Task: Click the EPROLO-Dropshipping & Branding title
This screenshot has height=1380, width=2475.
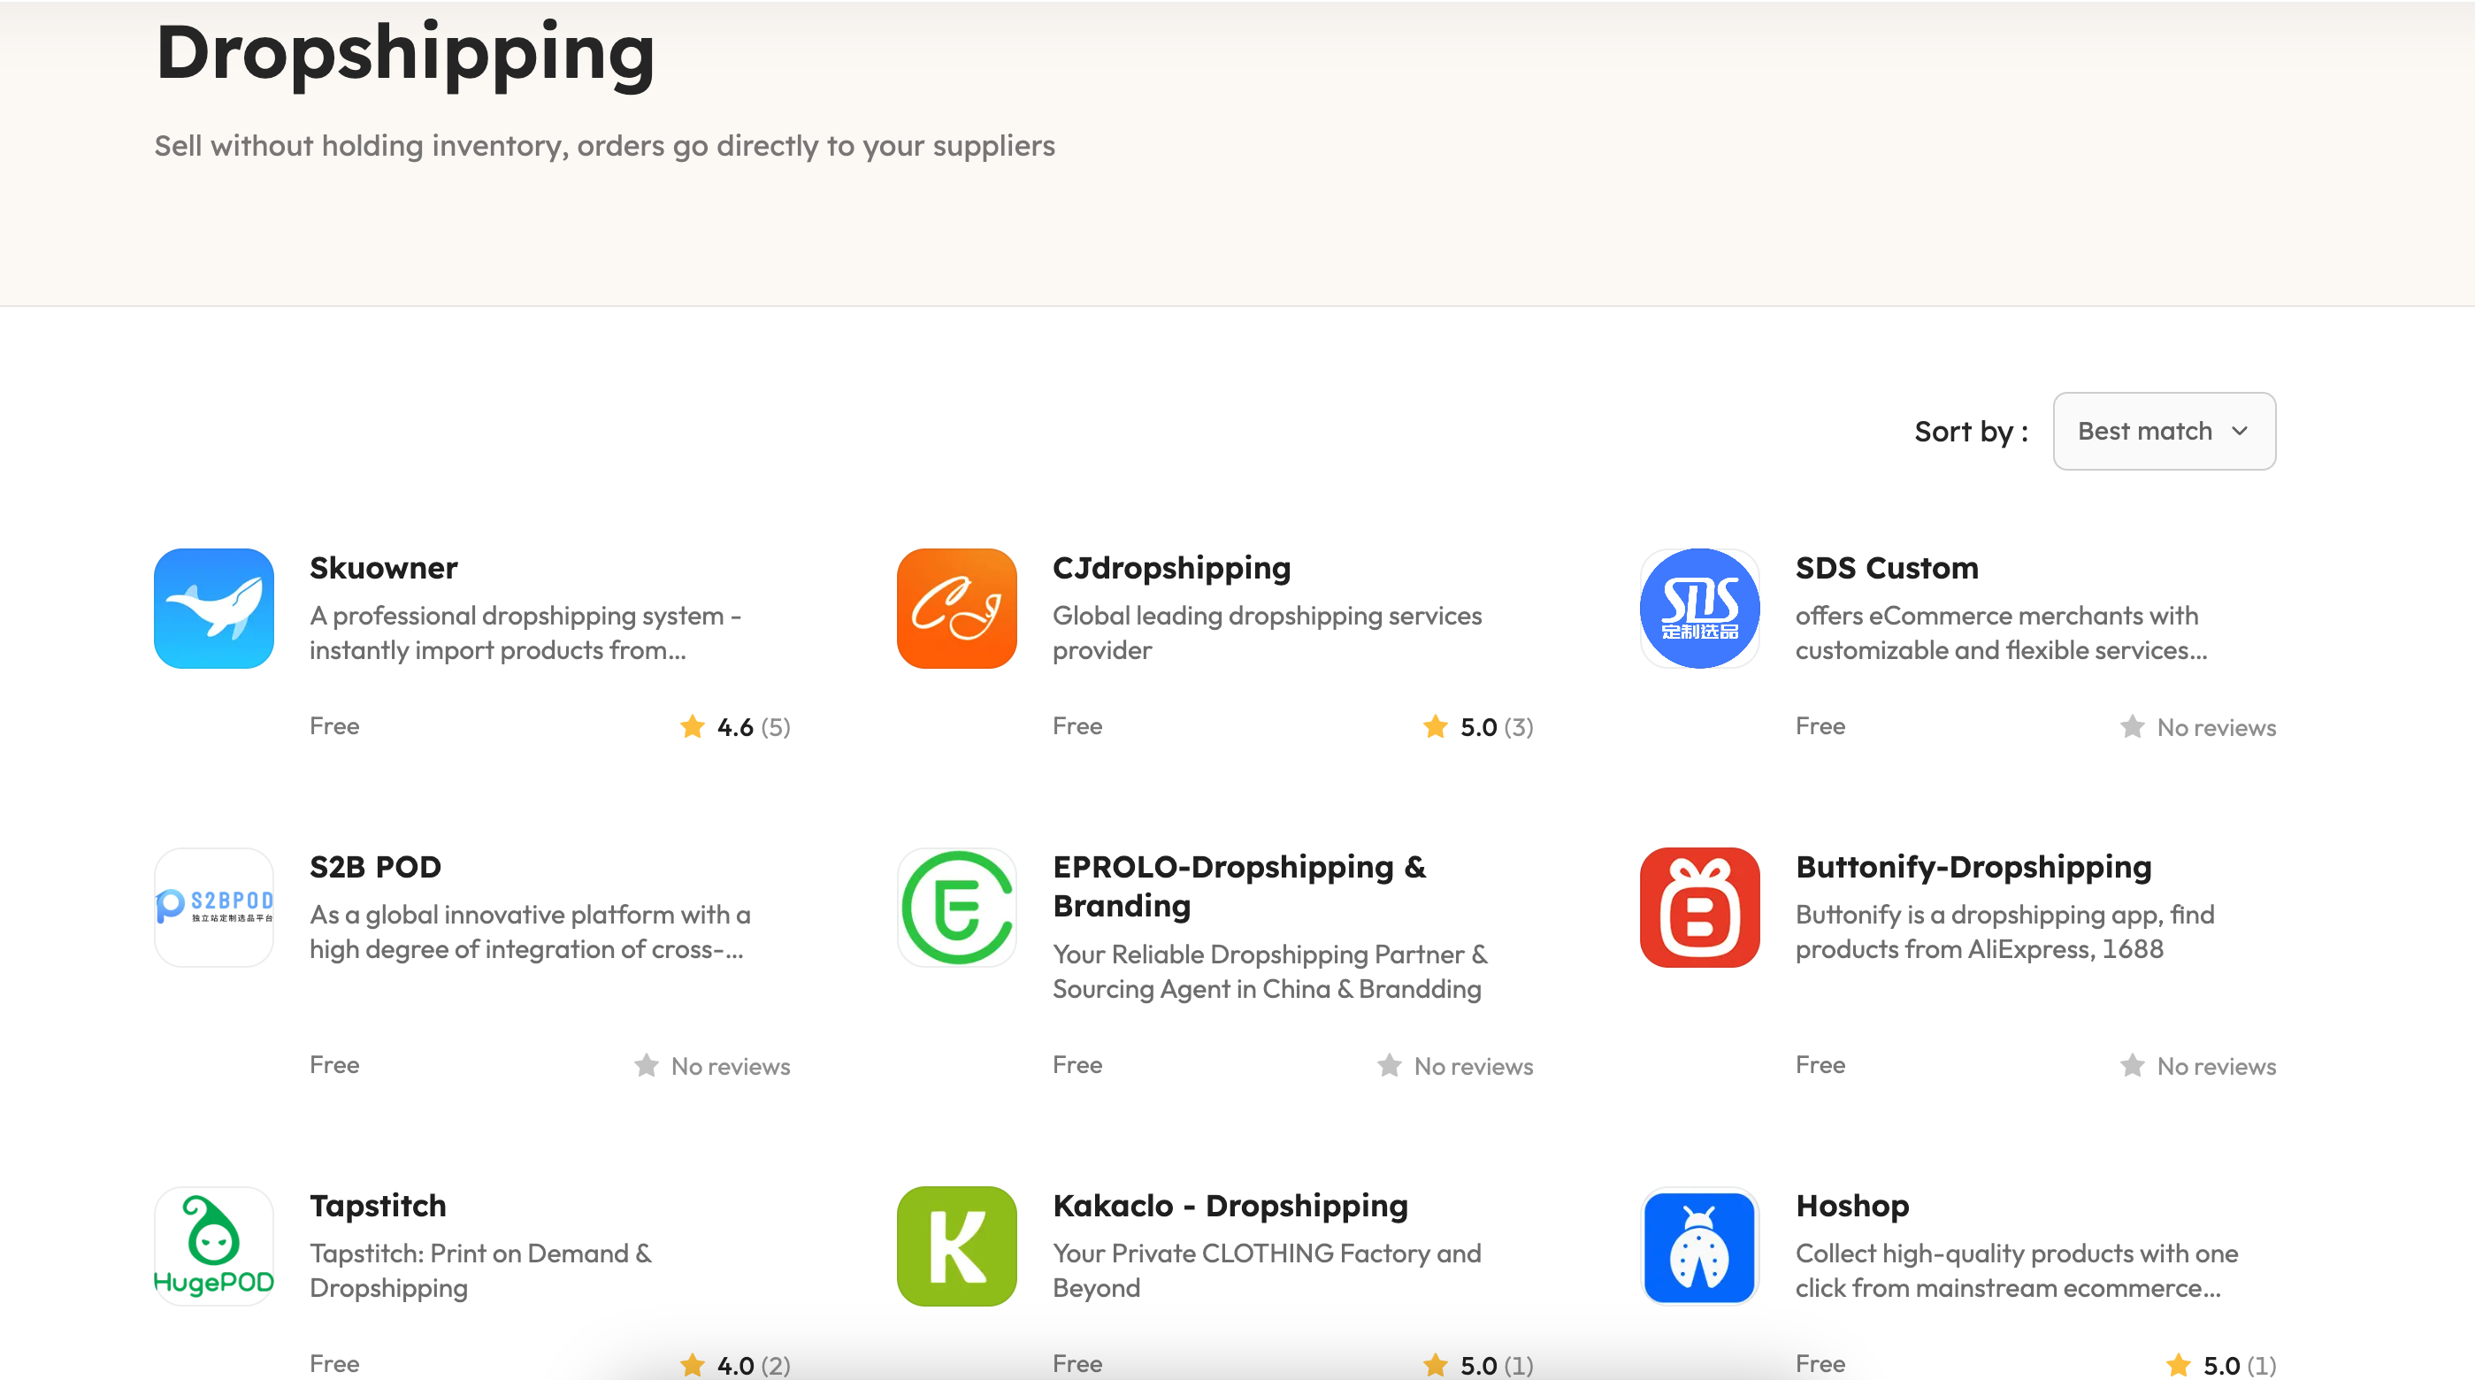Action: 1239,886
